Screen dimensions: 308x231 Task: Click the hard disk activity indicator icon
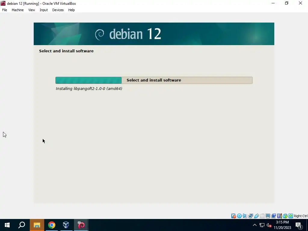233,216
